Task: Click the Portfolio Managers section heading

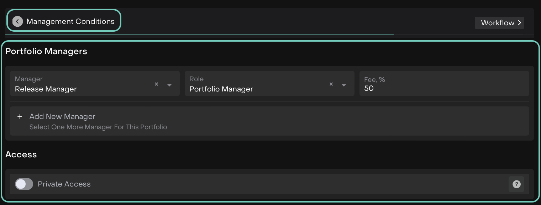Action: point(46,51)
